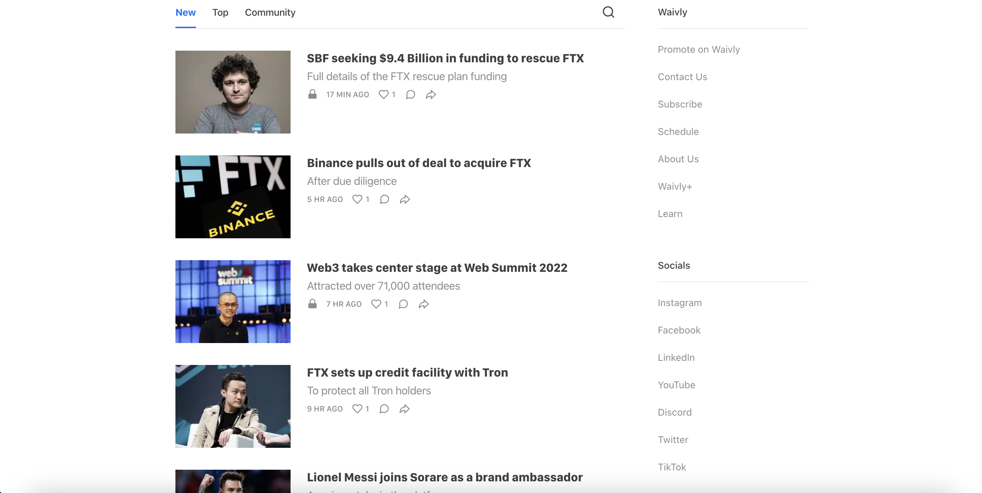Switch to the Community tab
This screenshot has height=493, width=982.
coord(270,13)
